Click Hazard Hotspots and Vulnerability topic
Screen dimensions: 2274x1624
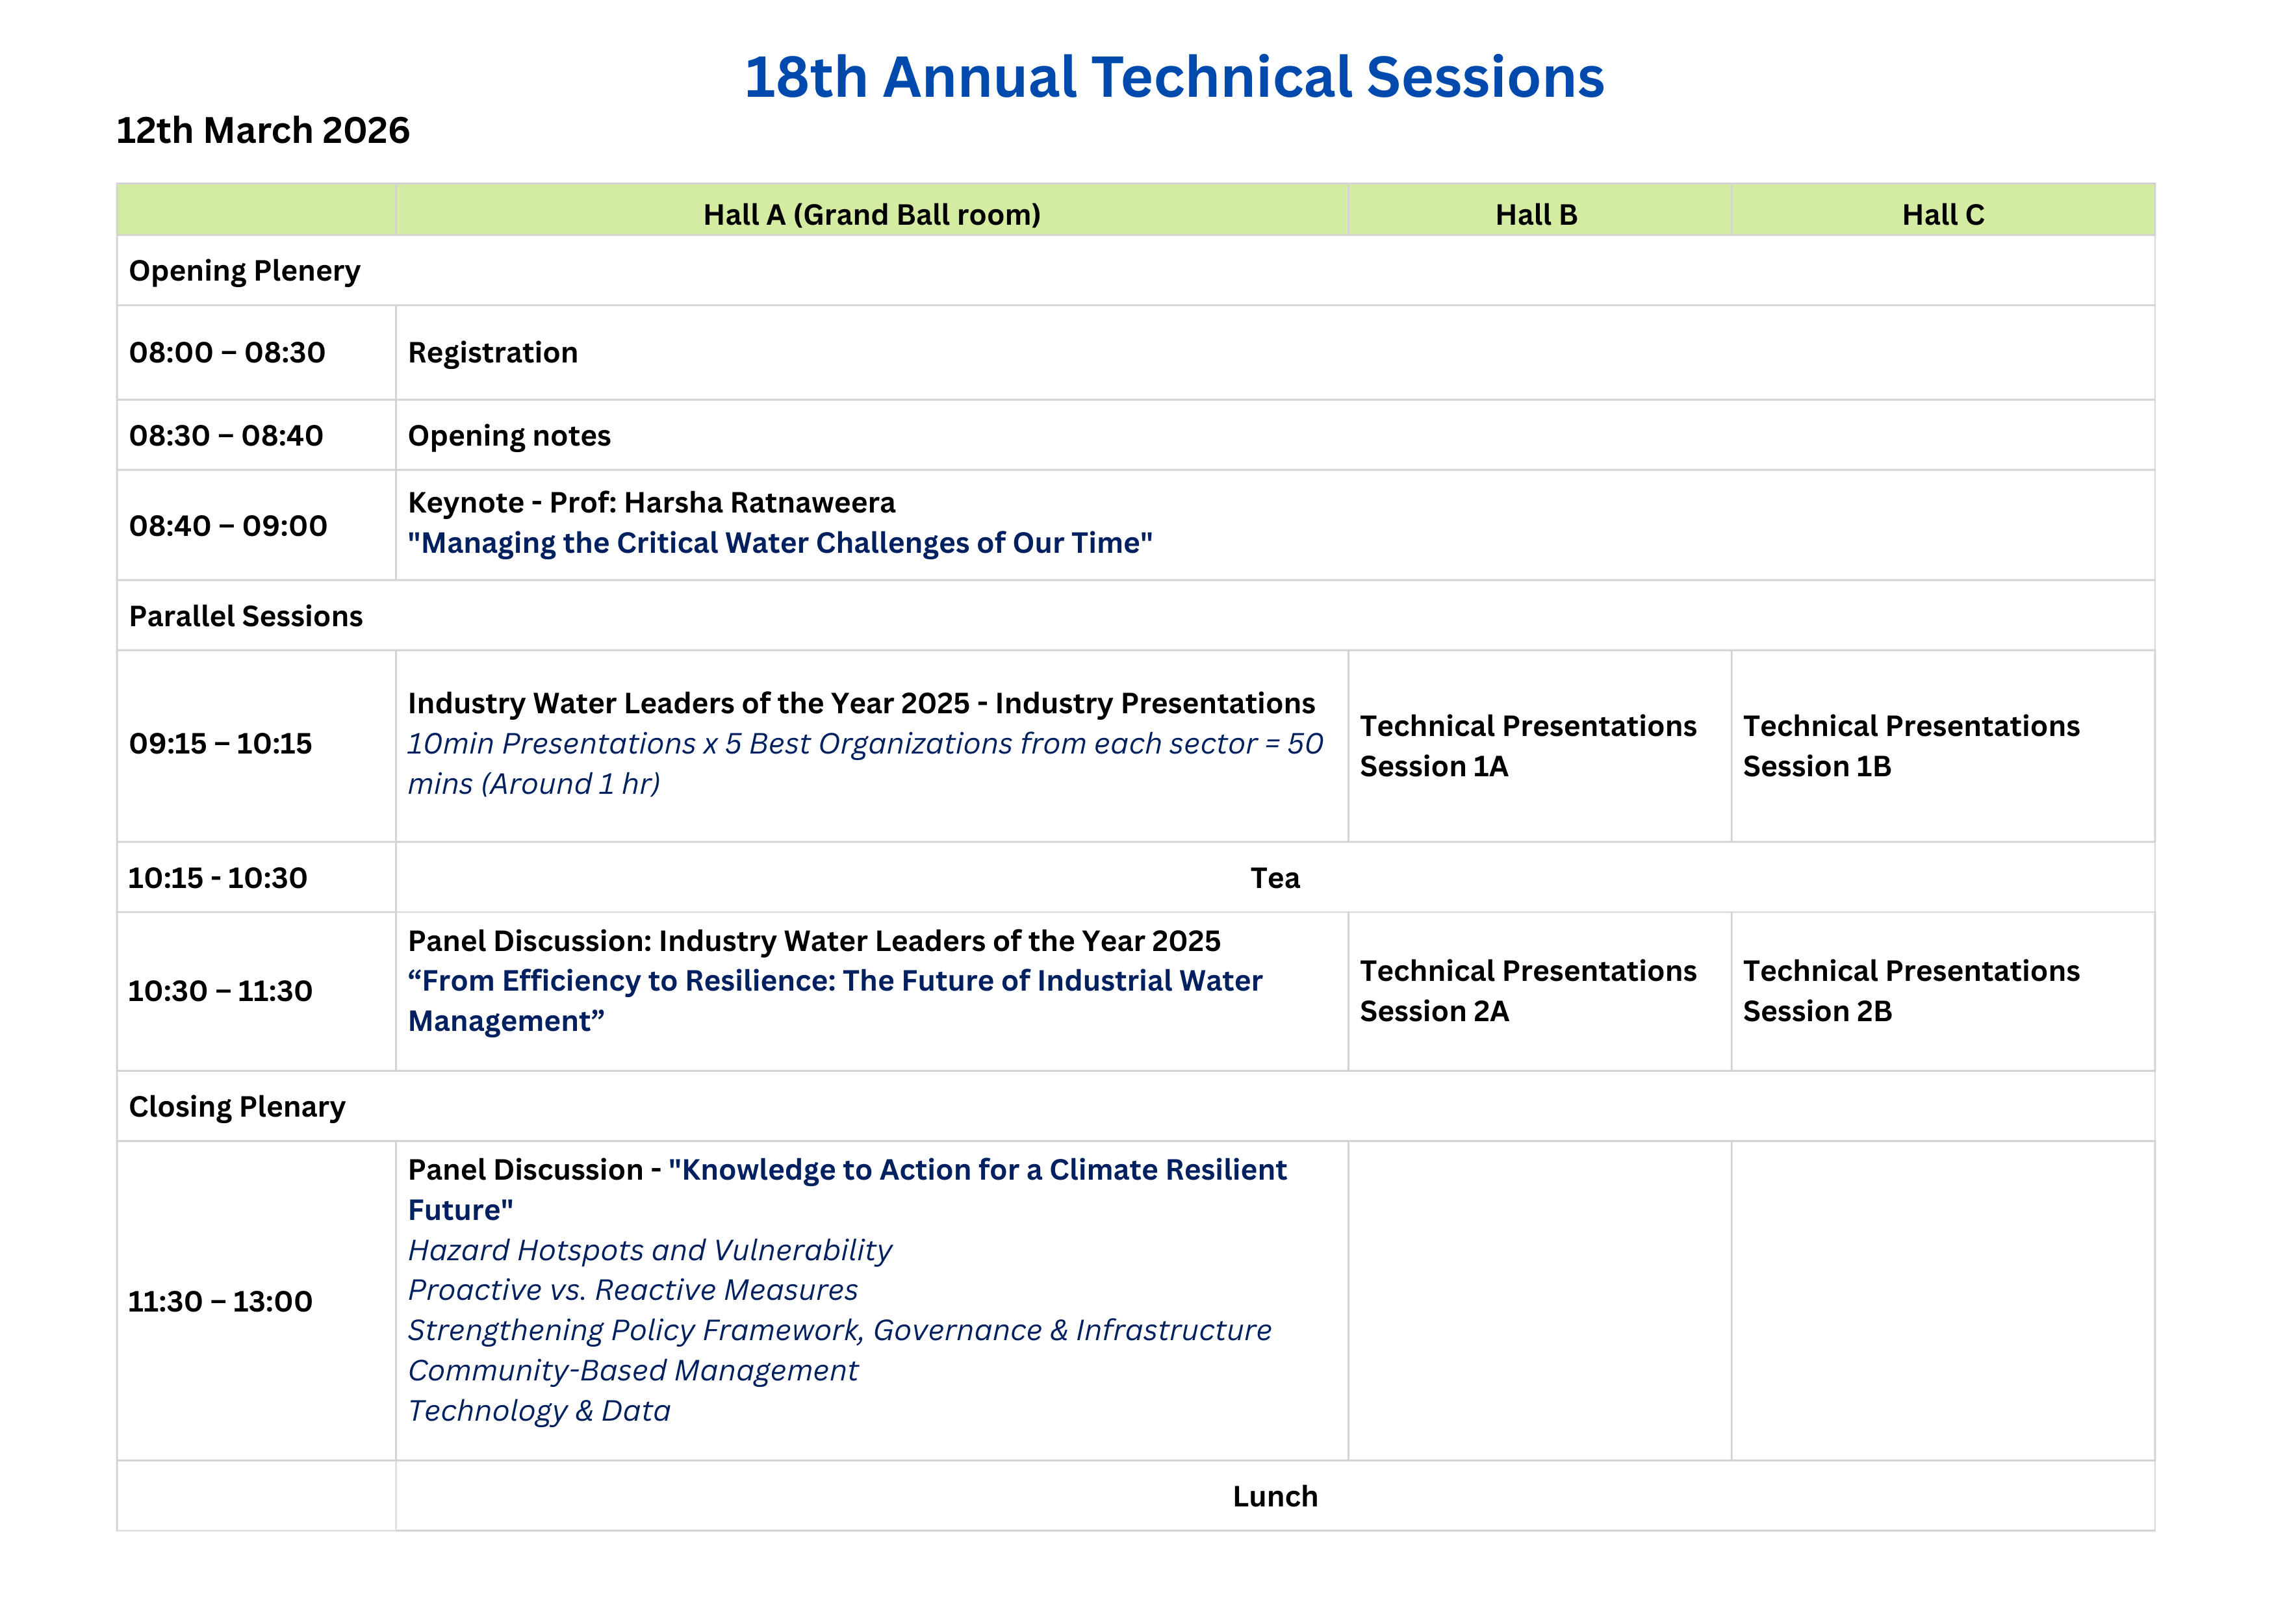pyautogui.click(x=650, y=1250)
